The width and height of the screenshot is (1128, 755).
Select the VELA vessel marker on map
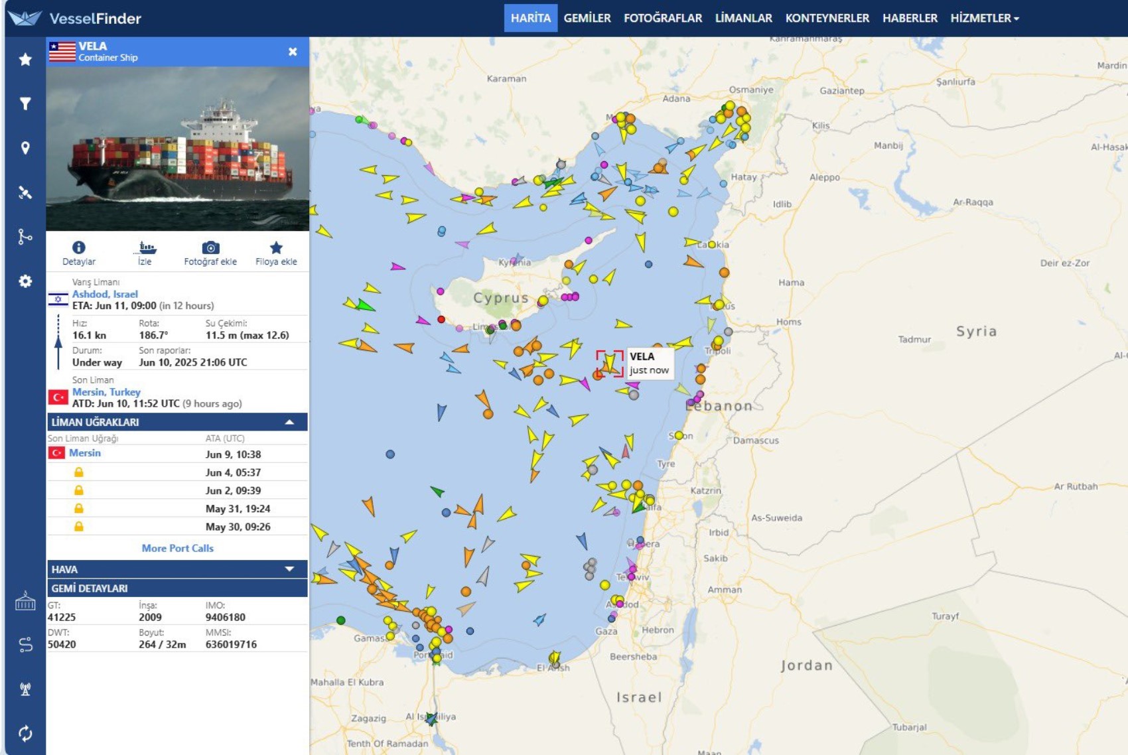pyautogui.click(x=609, y=364)
